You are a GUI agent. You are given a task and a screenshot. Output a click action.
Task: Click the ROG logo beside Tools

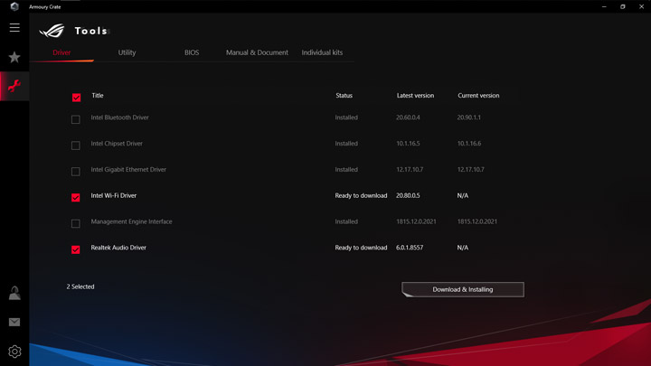(52, 31)
